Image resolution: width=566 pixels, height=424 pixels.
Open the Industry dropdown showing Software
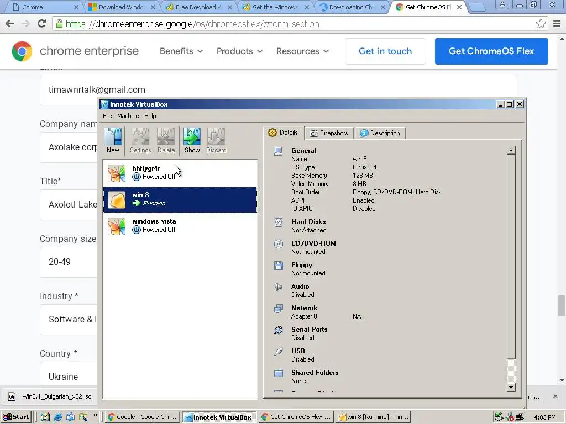pos(69,320)
